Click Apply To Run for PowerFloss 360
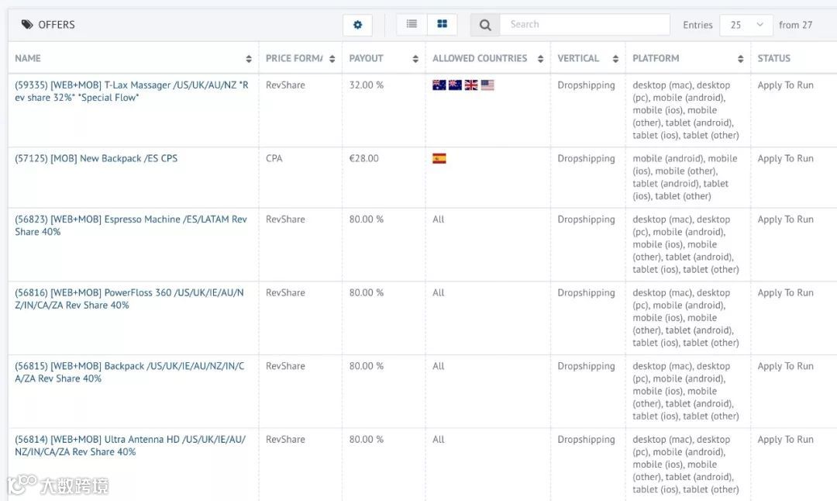This screenshot has height=501, width=837. [785, 292]
